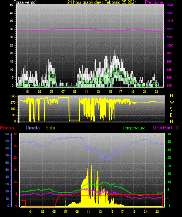
Task: Click hour 23 on bottom graph axis
Action: 157,212
